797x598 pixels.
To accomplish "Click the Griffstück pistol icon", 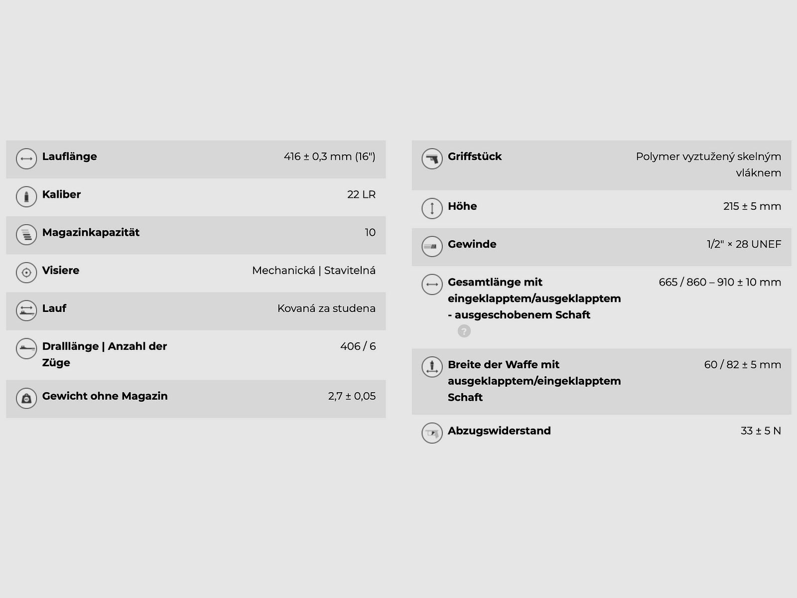I will [x=432, y=159].
